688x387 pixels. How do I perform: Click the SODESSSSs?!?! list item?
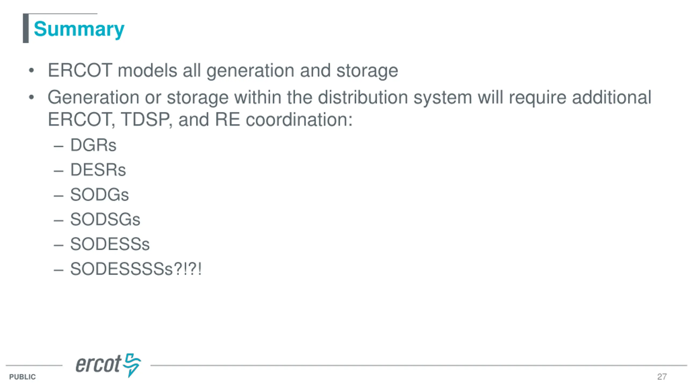136,269
